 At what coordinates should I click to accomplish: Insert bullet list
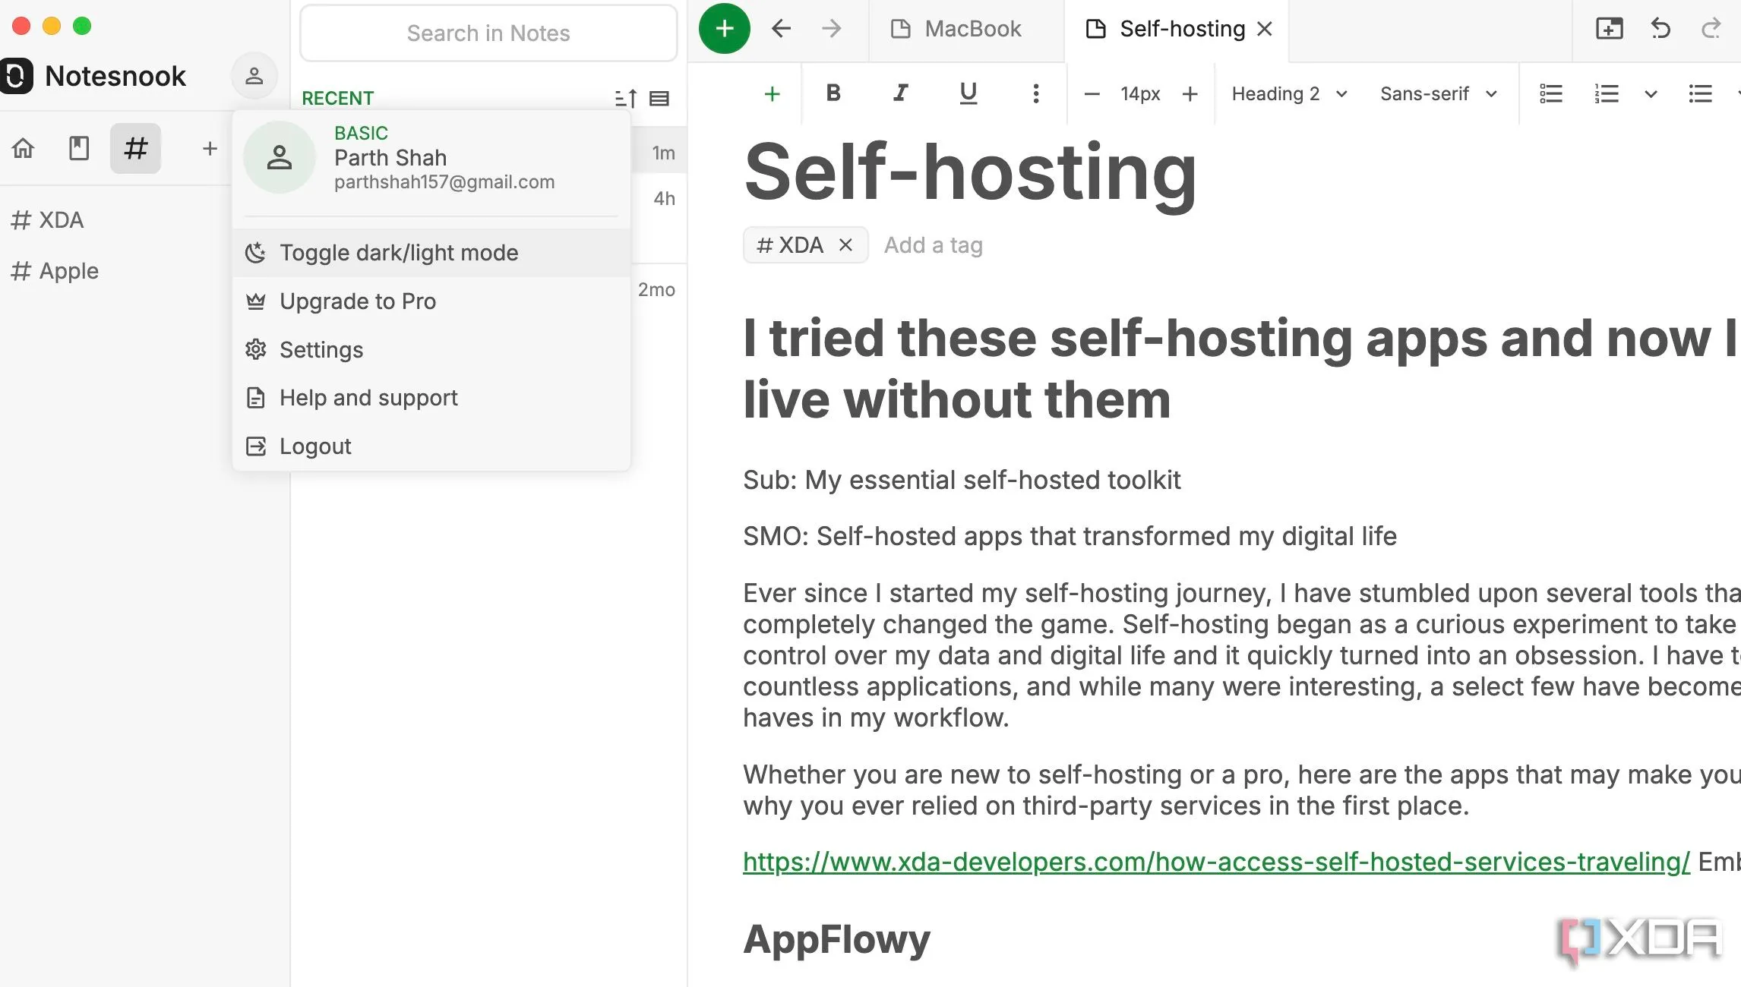1700,93
